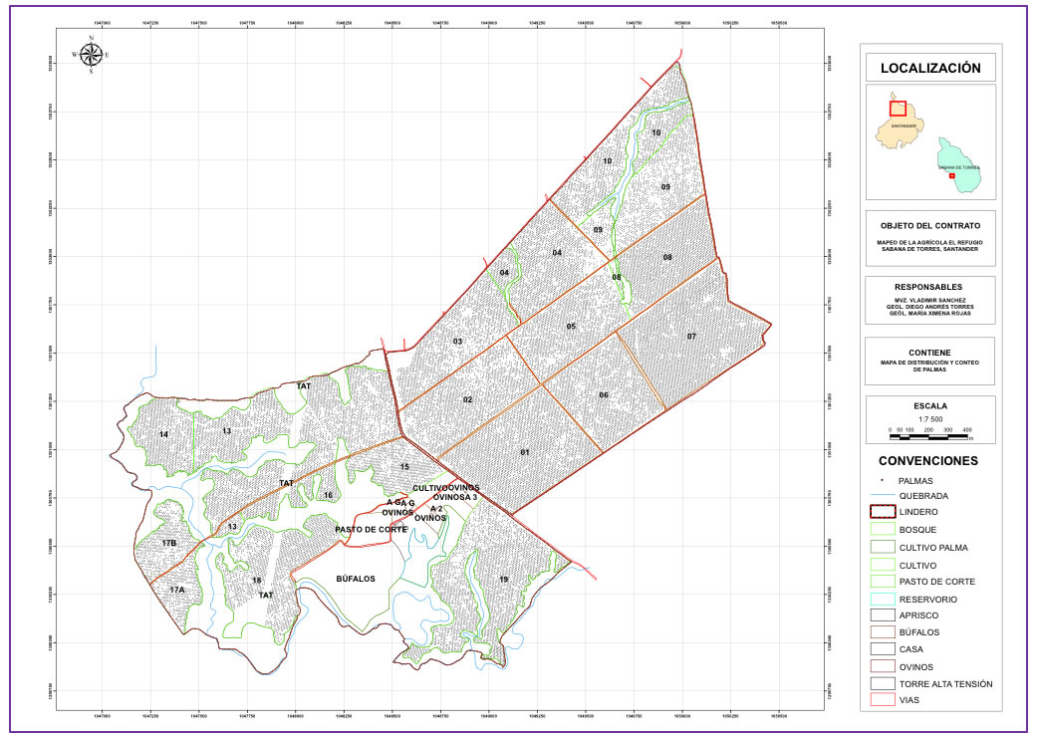
Task: Click plot label 18 on the map
Action: [257, 581]
